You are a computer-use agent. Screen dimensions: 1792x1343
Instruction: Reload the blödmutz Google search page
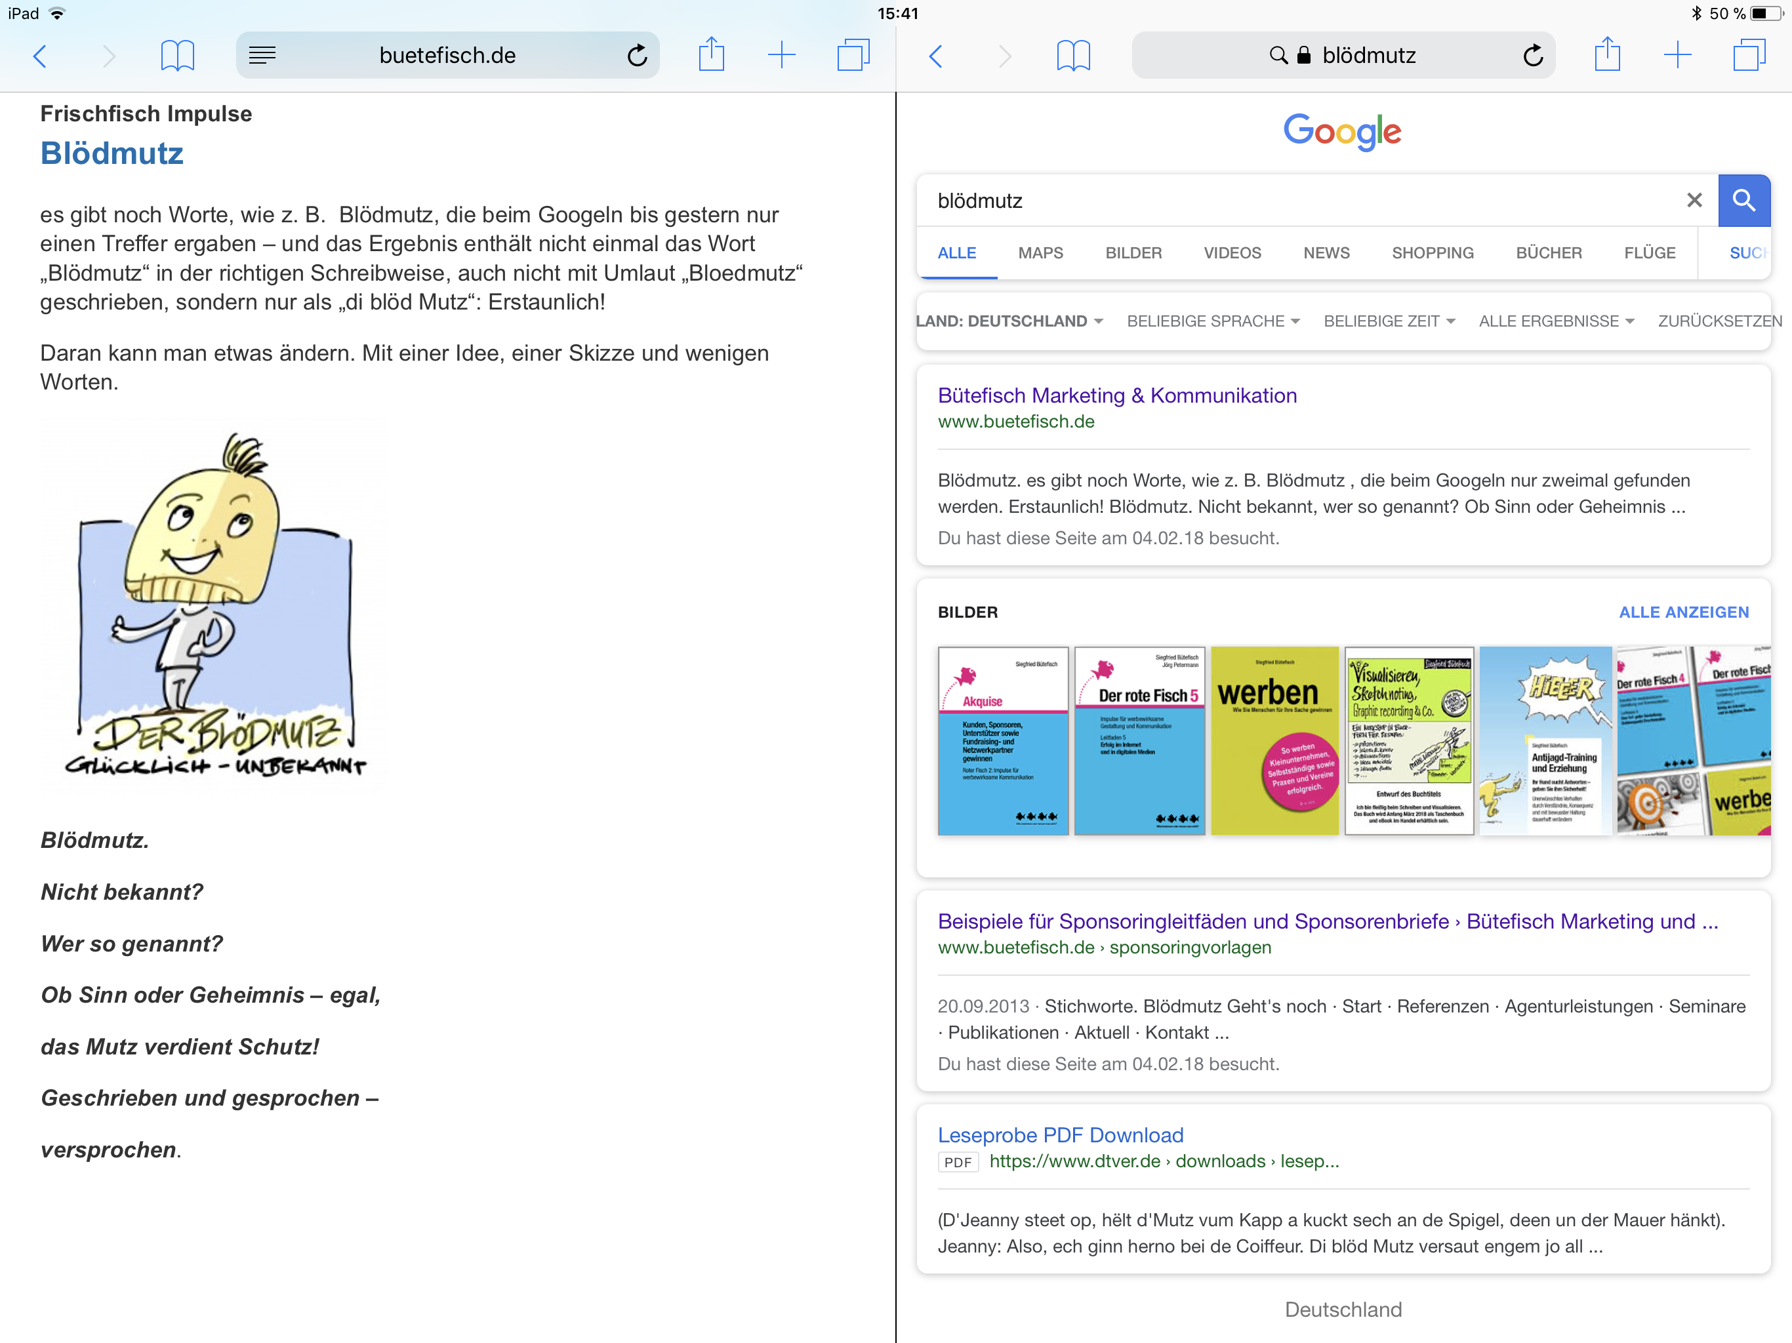pos(1534,55)
